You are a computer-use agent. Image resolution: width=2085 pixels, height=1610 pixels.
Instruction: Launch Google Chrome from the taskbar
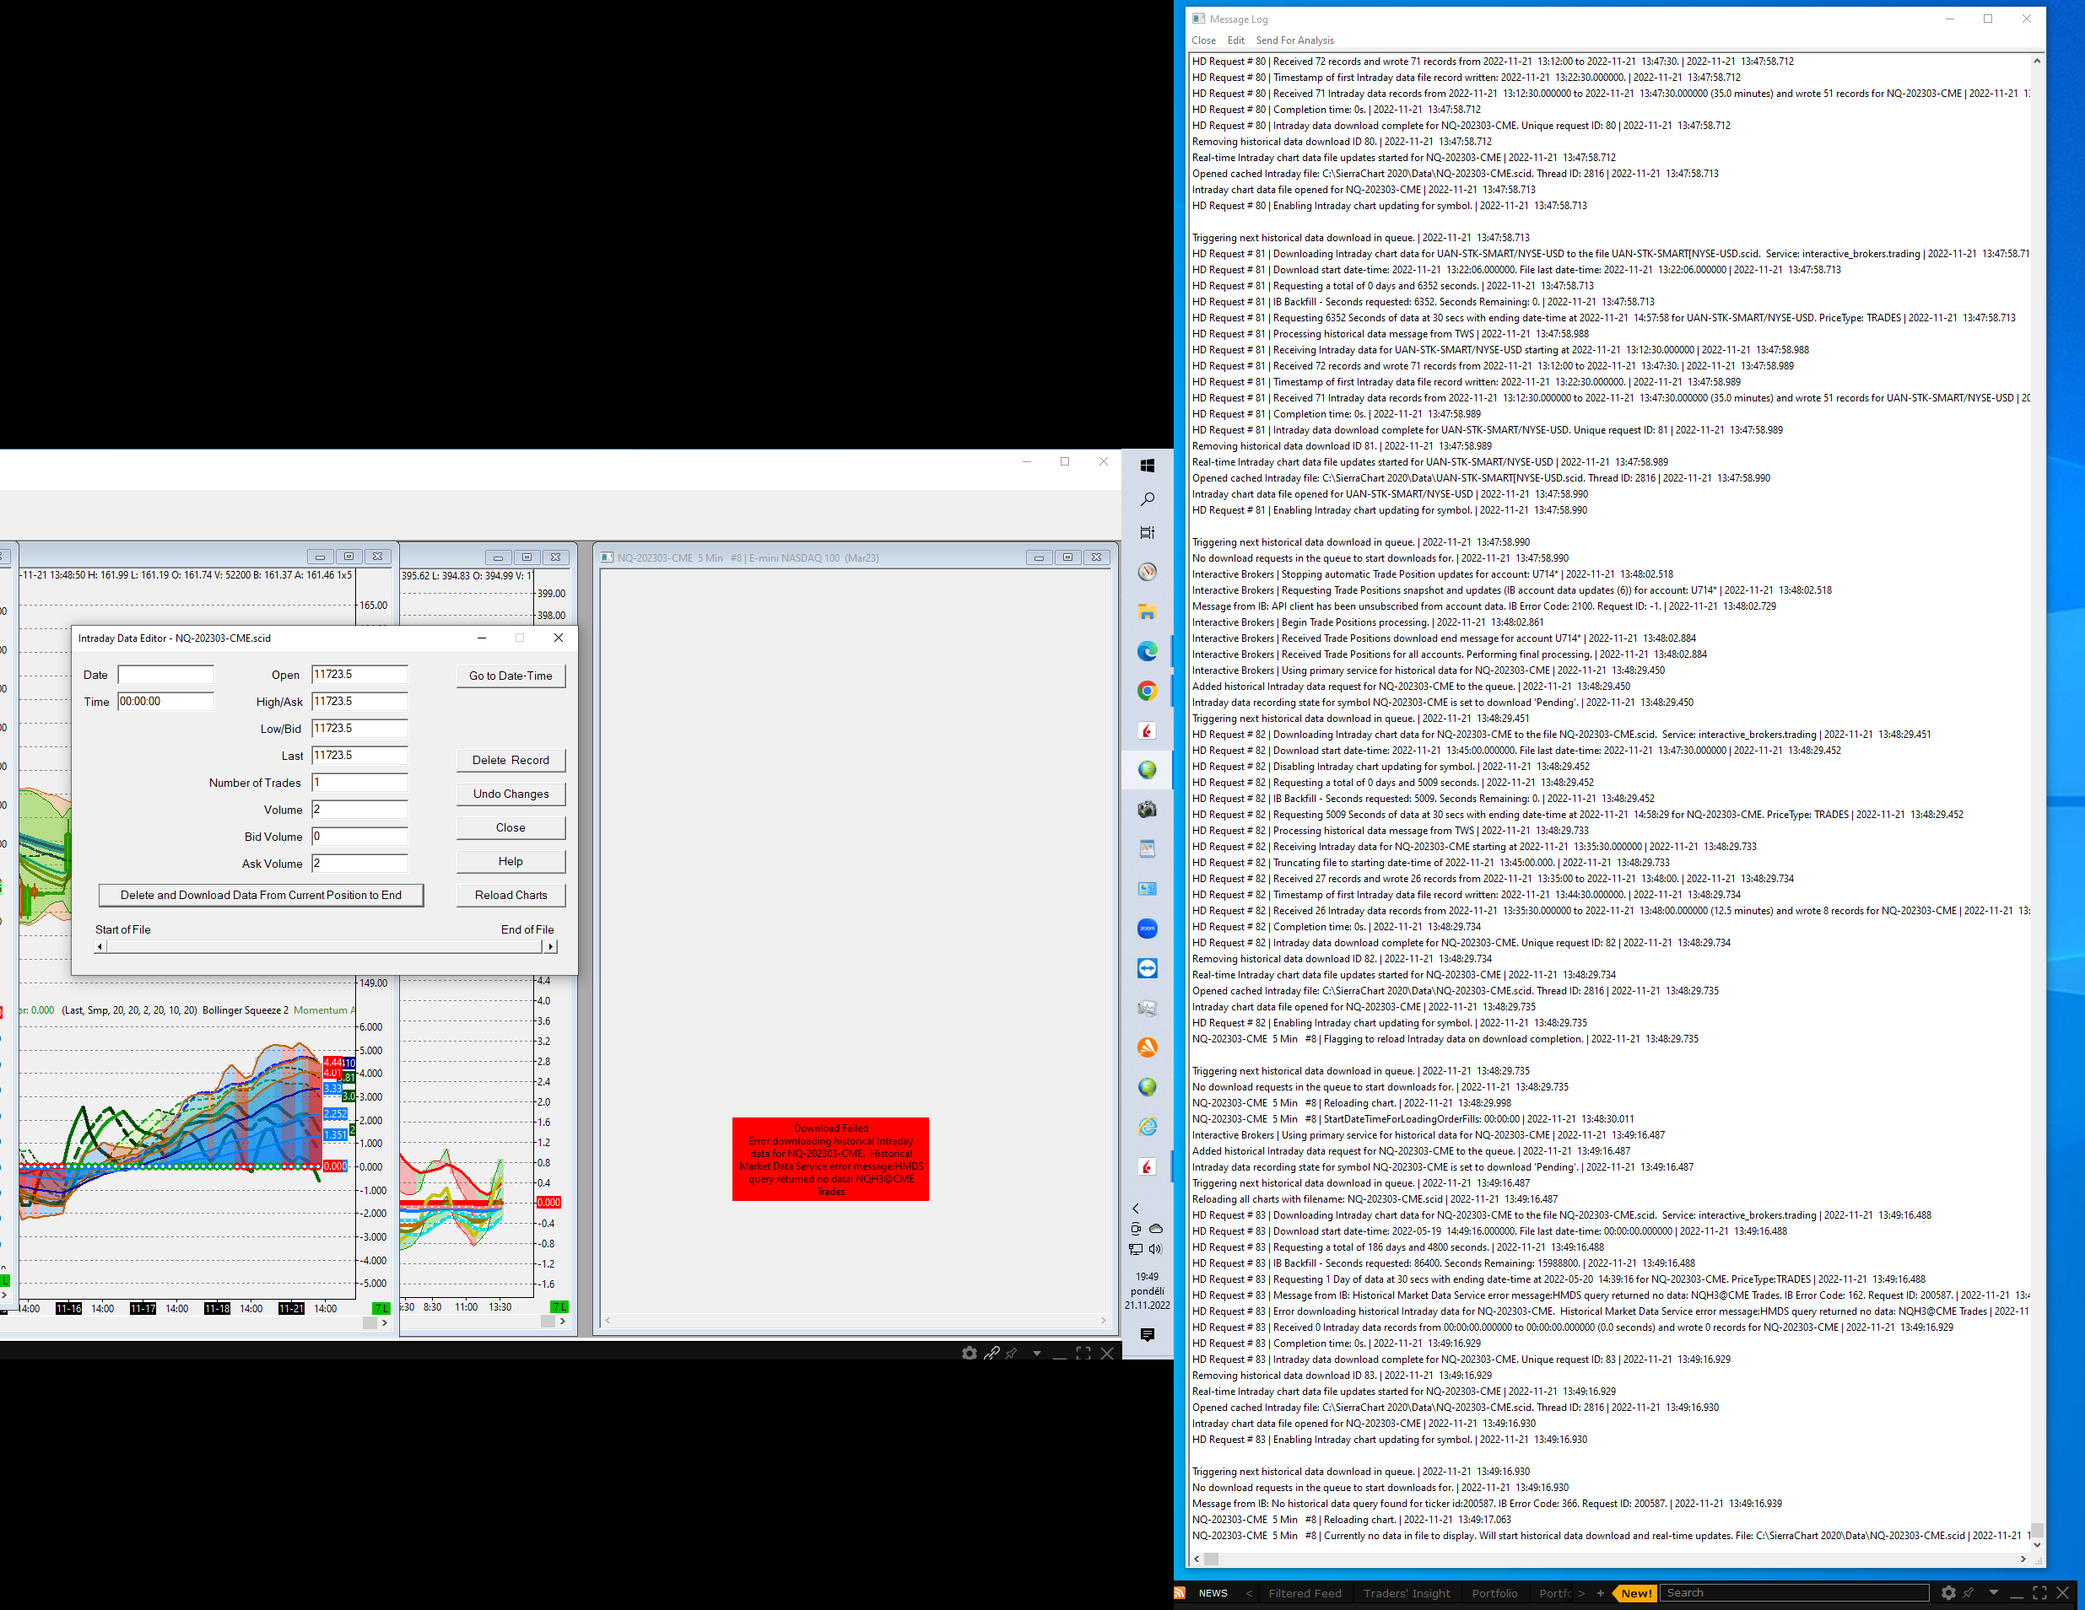click(1148, 691)
